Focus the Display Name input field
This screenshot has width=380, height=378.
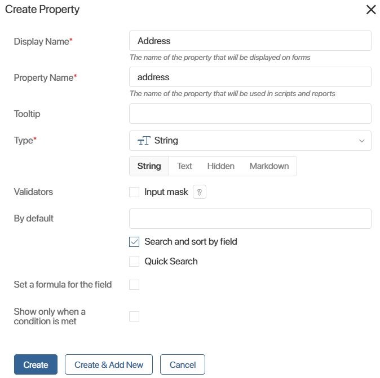[250, 41]
